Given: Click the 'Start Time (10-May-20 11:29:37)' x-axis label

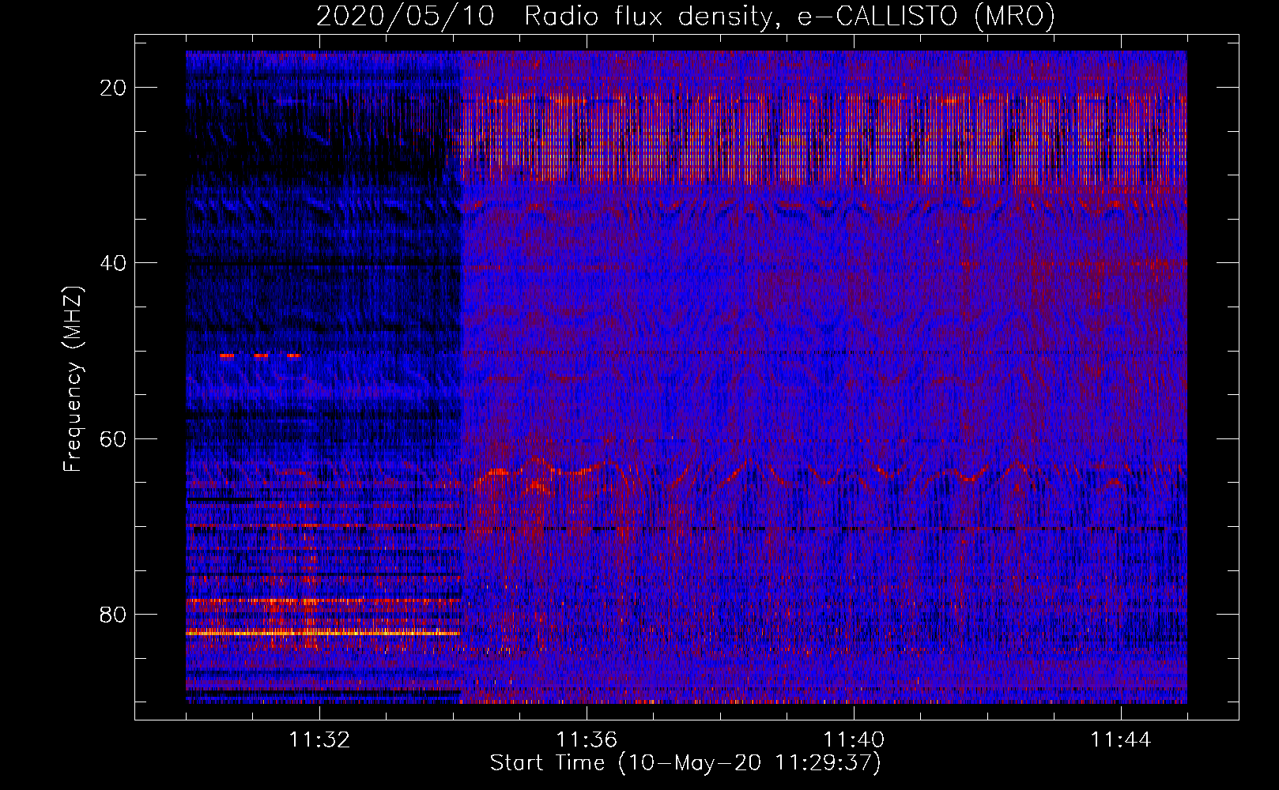Looking at the screenshot, I should (x=685, y=763).
